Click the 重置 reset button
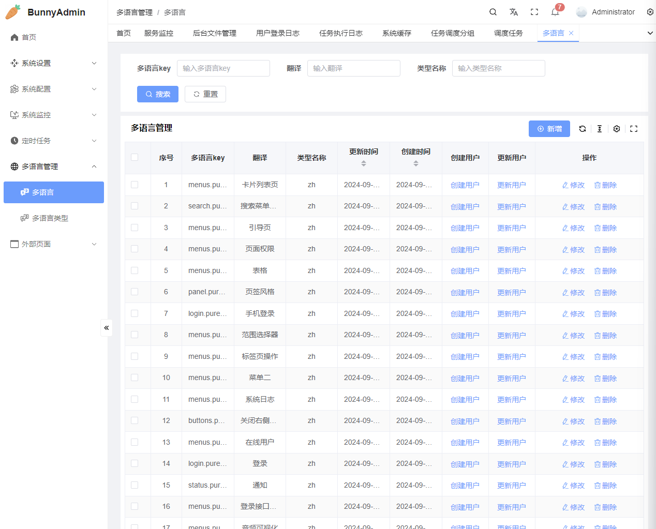Screen dimensions: 656x529 point(205,94)
